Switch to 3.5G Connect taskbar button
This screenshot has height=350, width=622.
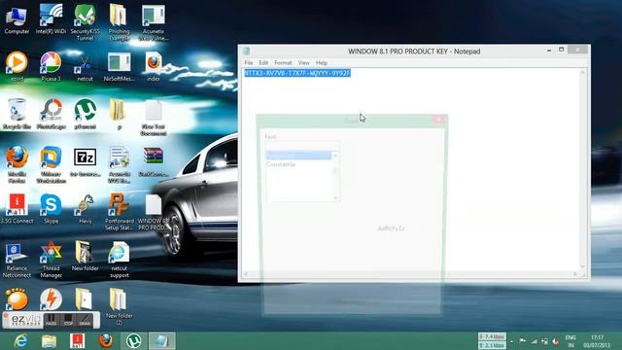click(77, 341)
